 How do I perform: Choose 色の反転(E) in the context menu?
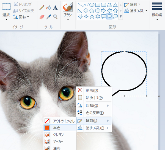click(94, 113)
